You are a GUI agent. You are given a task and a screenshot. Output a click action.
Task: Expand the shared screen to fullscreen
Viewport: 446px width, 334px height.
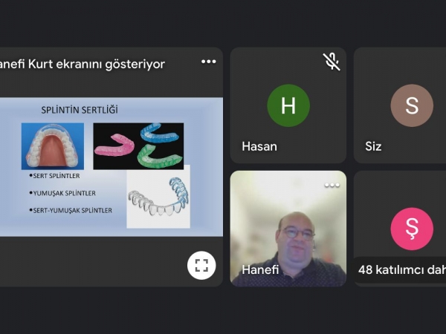[x=201, y=265]
